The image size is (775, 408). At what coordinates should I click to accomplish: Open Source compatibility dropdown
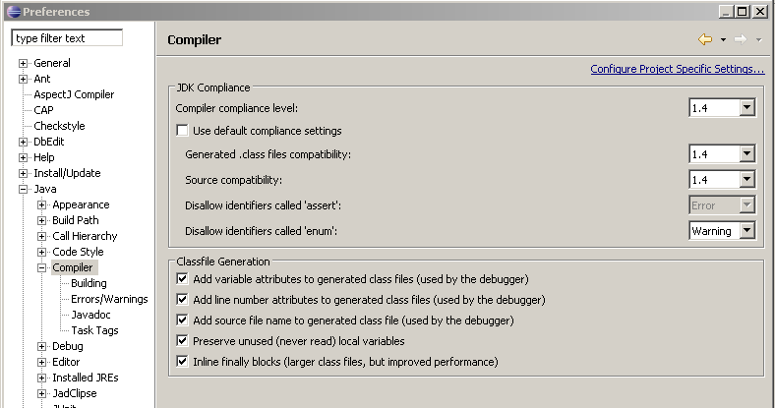click(746, 180)
